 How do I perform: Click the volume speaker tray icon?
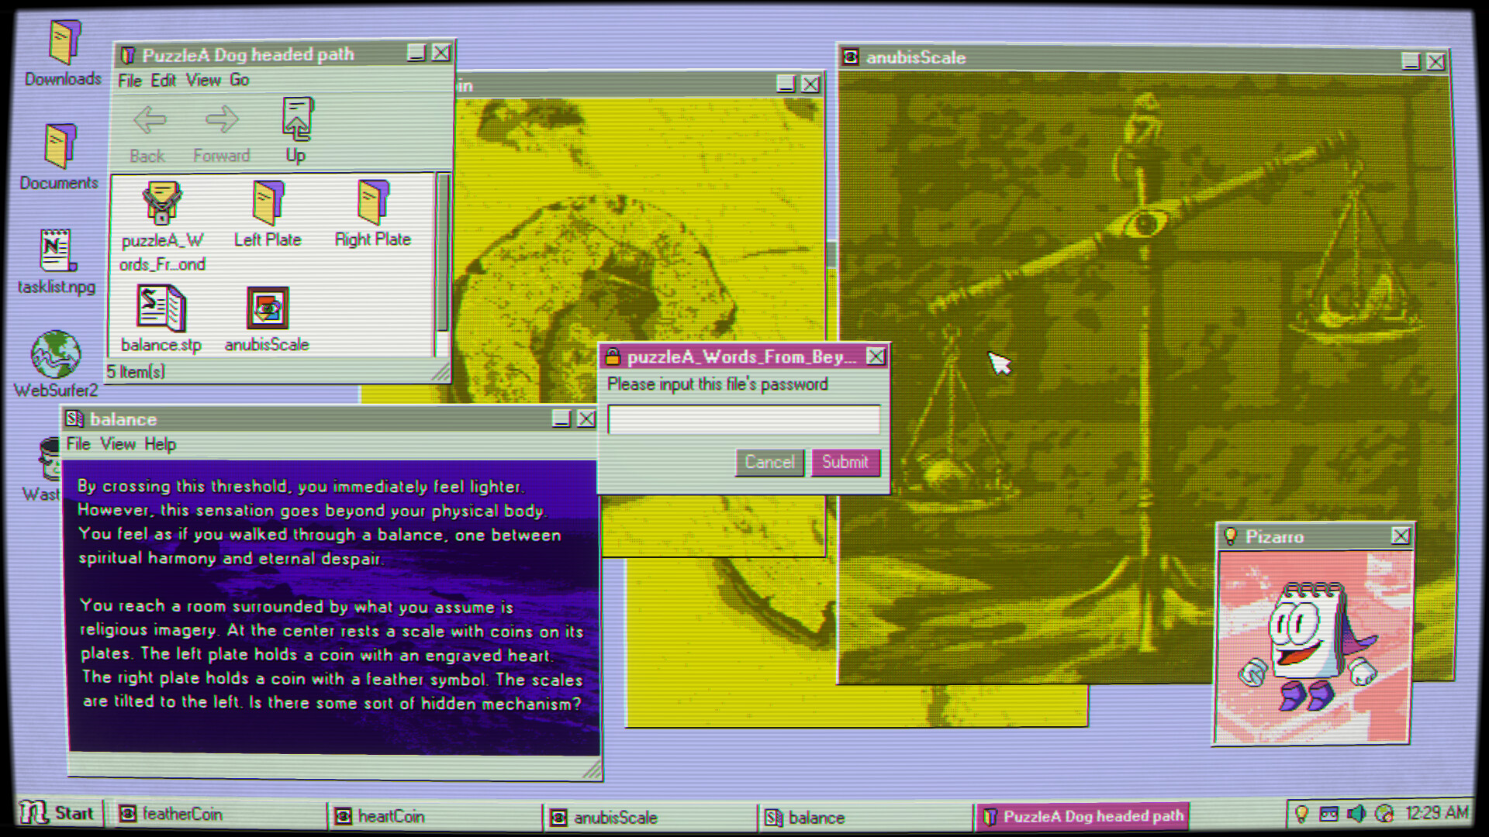(x=1356, y=813)
